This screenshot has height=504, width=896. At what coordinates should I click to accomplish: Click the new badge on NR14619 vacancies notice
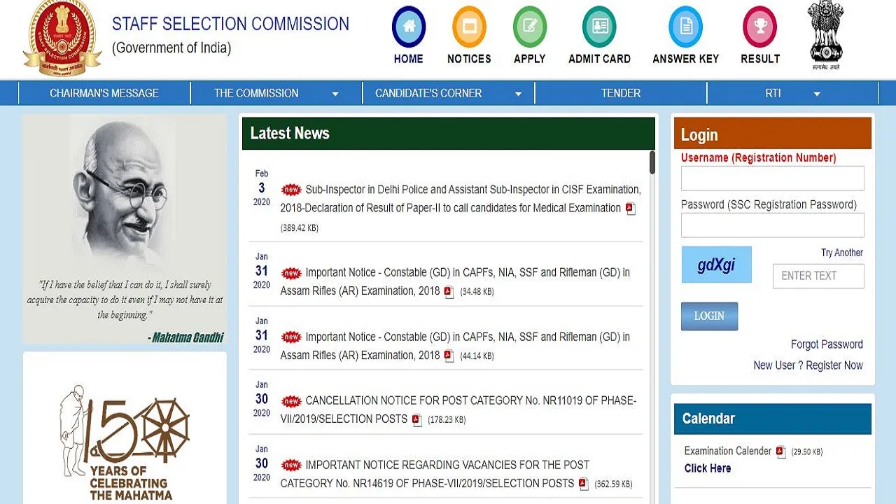291,465
